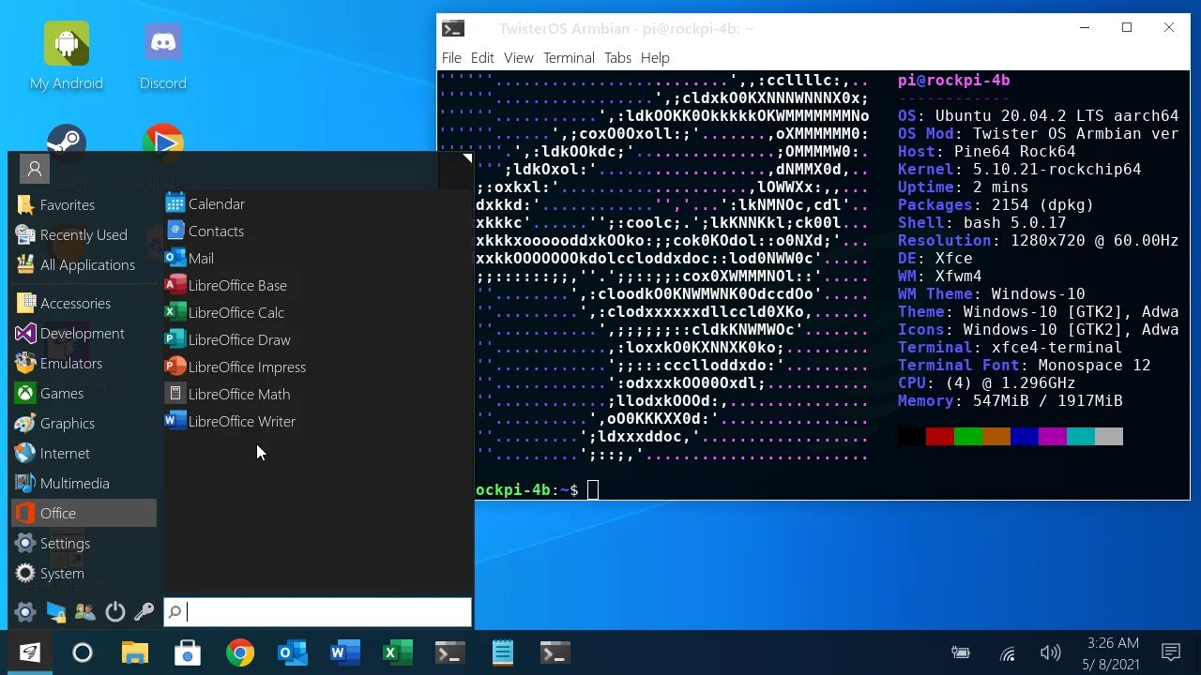Open notification center icon
This screenshot has width=1201, height=675.
pyautogui.click(x=1171, y=652)
